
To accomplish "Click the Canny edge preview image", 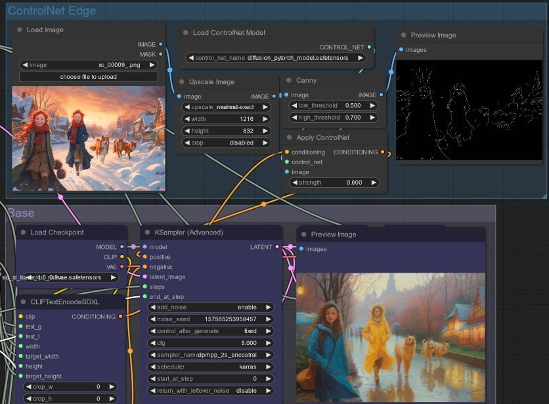I will tap(469, 110).
